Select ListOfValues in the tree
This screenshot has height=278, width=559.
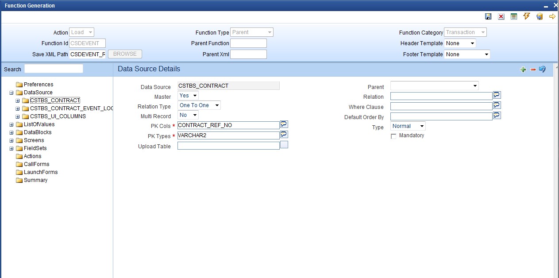coord(39,124)
